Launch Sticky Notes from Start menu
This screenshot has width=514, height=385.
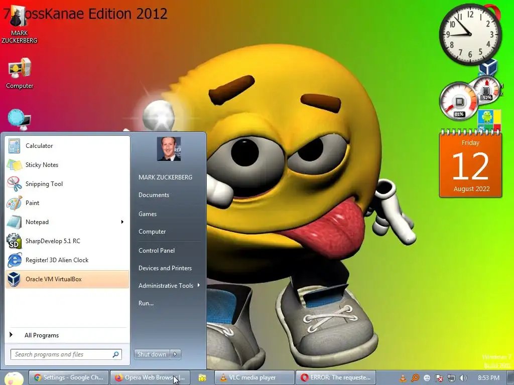click(x=67, y=164)
